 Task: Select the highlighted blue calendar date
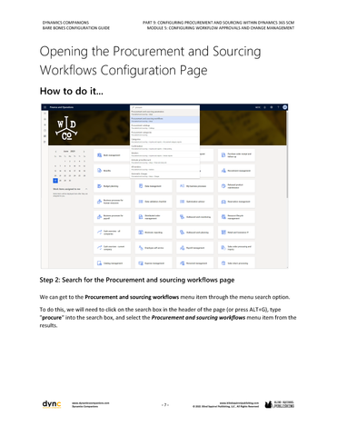coord(55,181)
